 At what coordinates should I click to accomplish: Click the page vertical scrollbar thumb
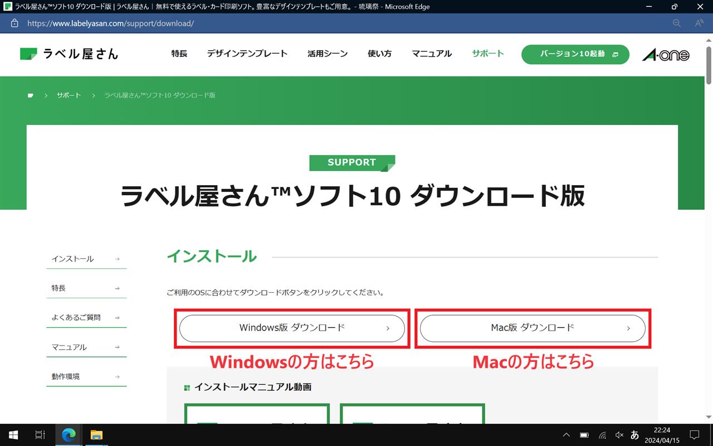pyautogui.click(x=709, y=66)
